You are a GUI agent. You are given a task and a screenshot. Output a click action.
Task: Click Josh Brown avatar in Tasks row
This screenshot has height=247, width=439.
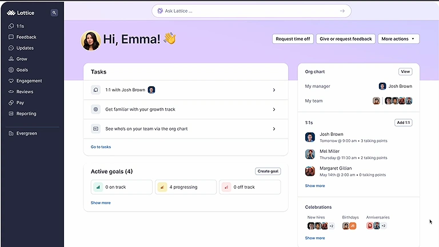point(151,90)
